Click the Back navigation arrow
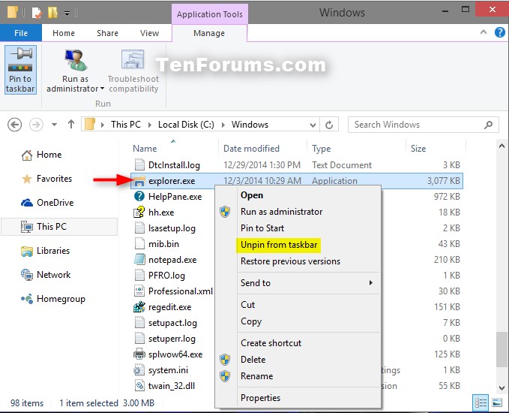509x413 pixels. (14, 125)
